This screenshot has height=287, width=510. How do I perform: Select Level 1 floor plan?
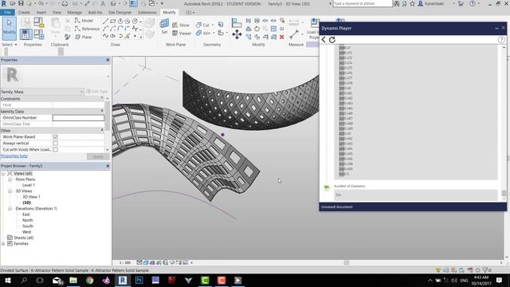tap(29, 185)
